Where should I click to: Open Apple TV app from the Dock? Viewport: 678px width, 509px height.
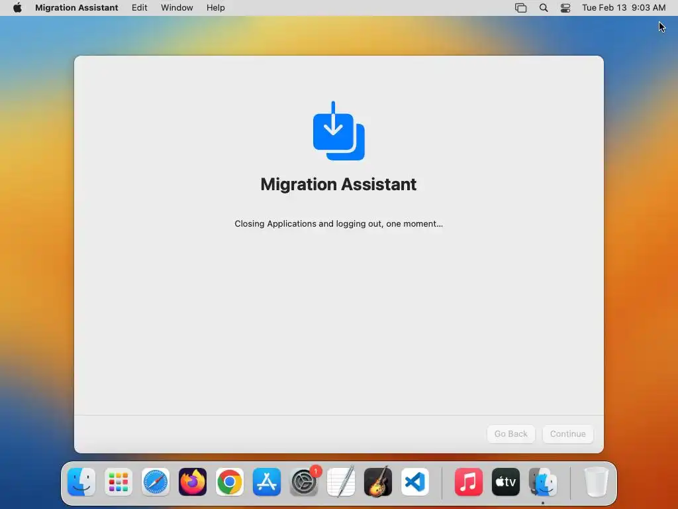coord(506,482)
